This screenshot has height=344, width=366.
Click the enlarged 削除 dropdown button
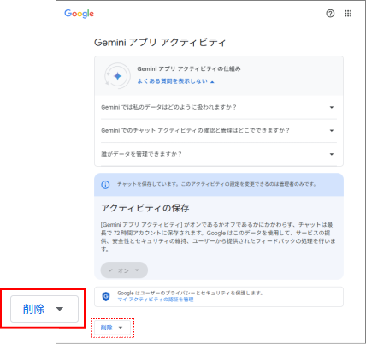point(44,309)
